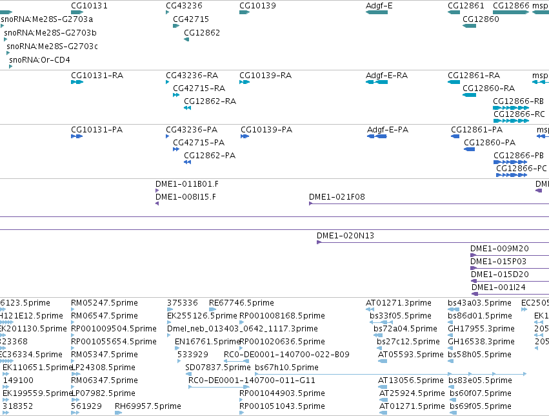Select the CG10131-RA transcript label
Viewport: 549px width, 416px height.
coord(97,76)
